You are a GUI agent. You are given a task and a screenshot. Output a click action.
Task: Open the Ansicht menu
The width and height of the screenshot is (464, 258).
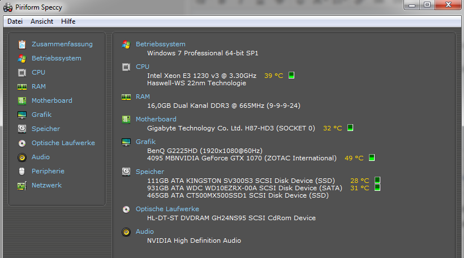pyautogui.click(x=42, y=21)
